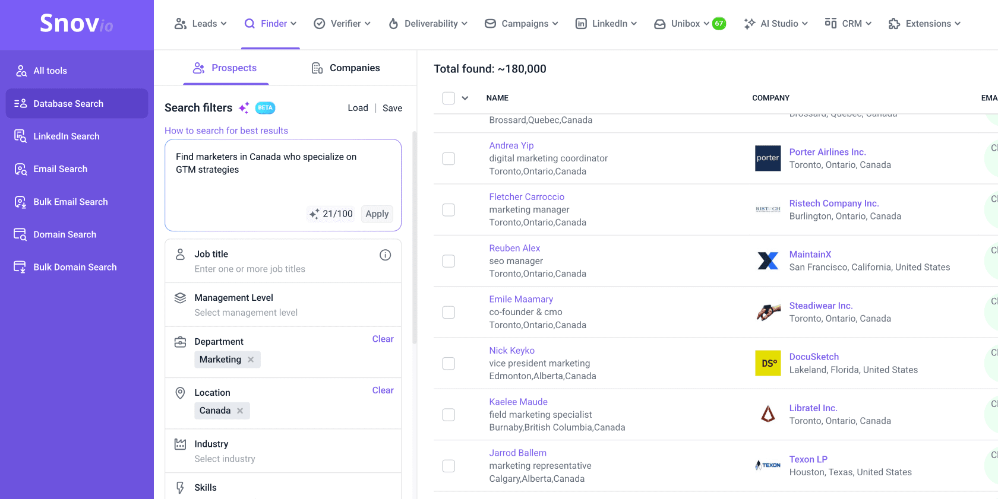Open the CRM dropdown menu
Viewport: 998px width, 499px height.
coord(848,24)
